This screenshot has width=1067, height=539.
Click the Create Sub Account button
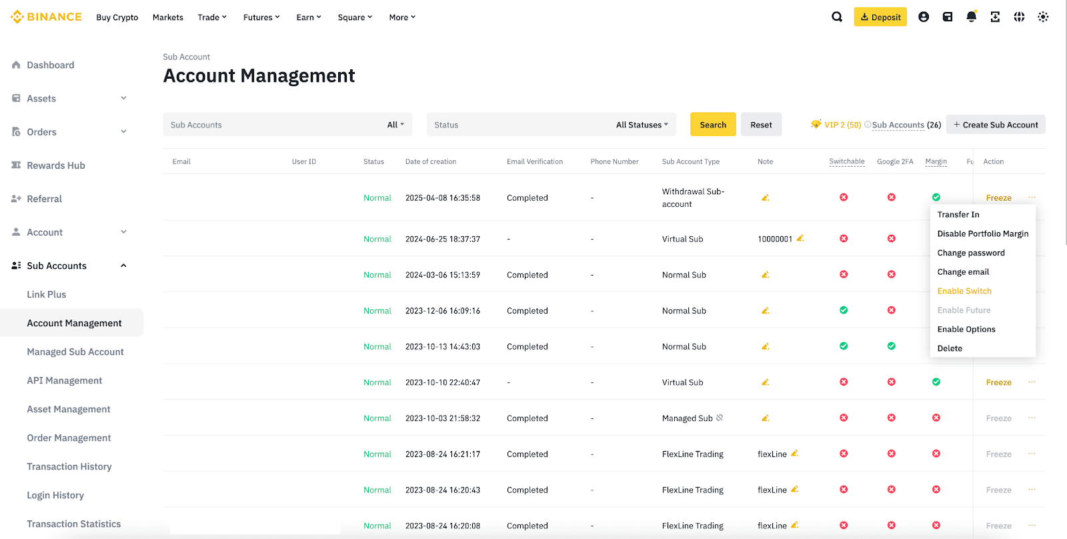(x=996, y=125)
